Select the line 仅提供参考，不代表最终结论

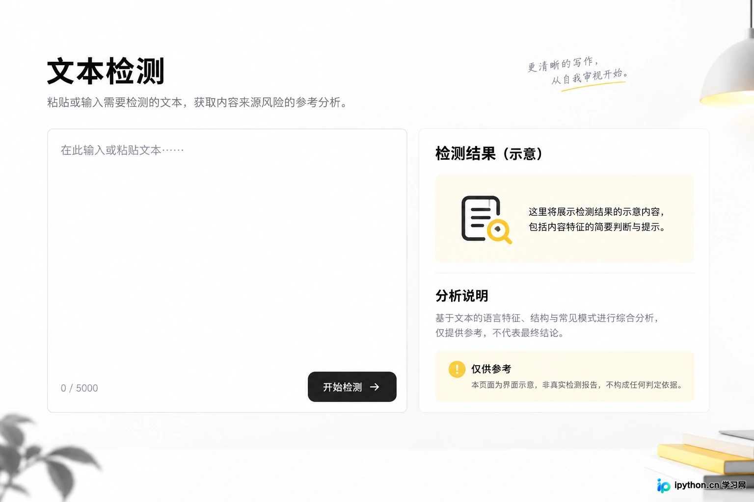(500, 333)
